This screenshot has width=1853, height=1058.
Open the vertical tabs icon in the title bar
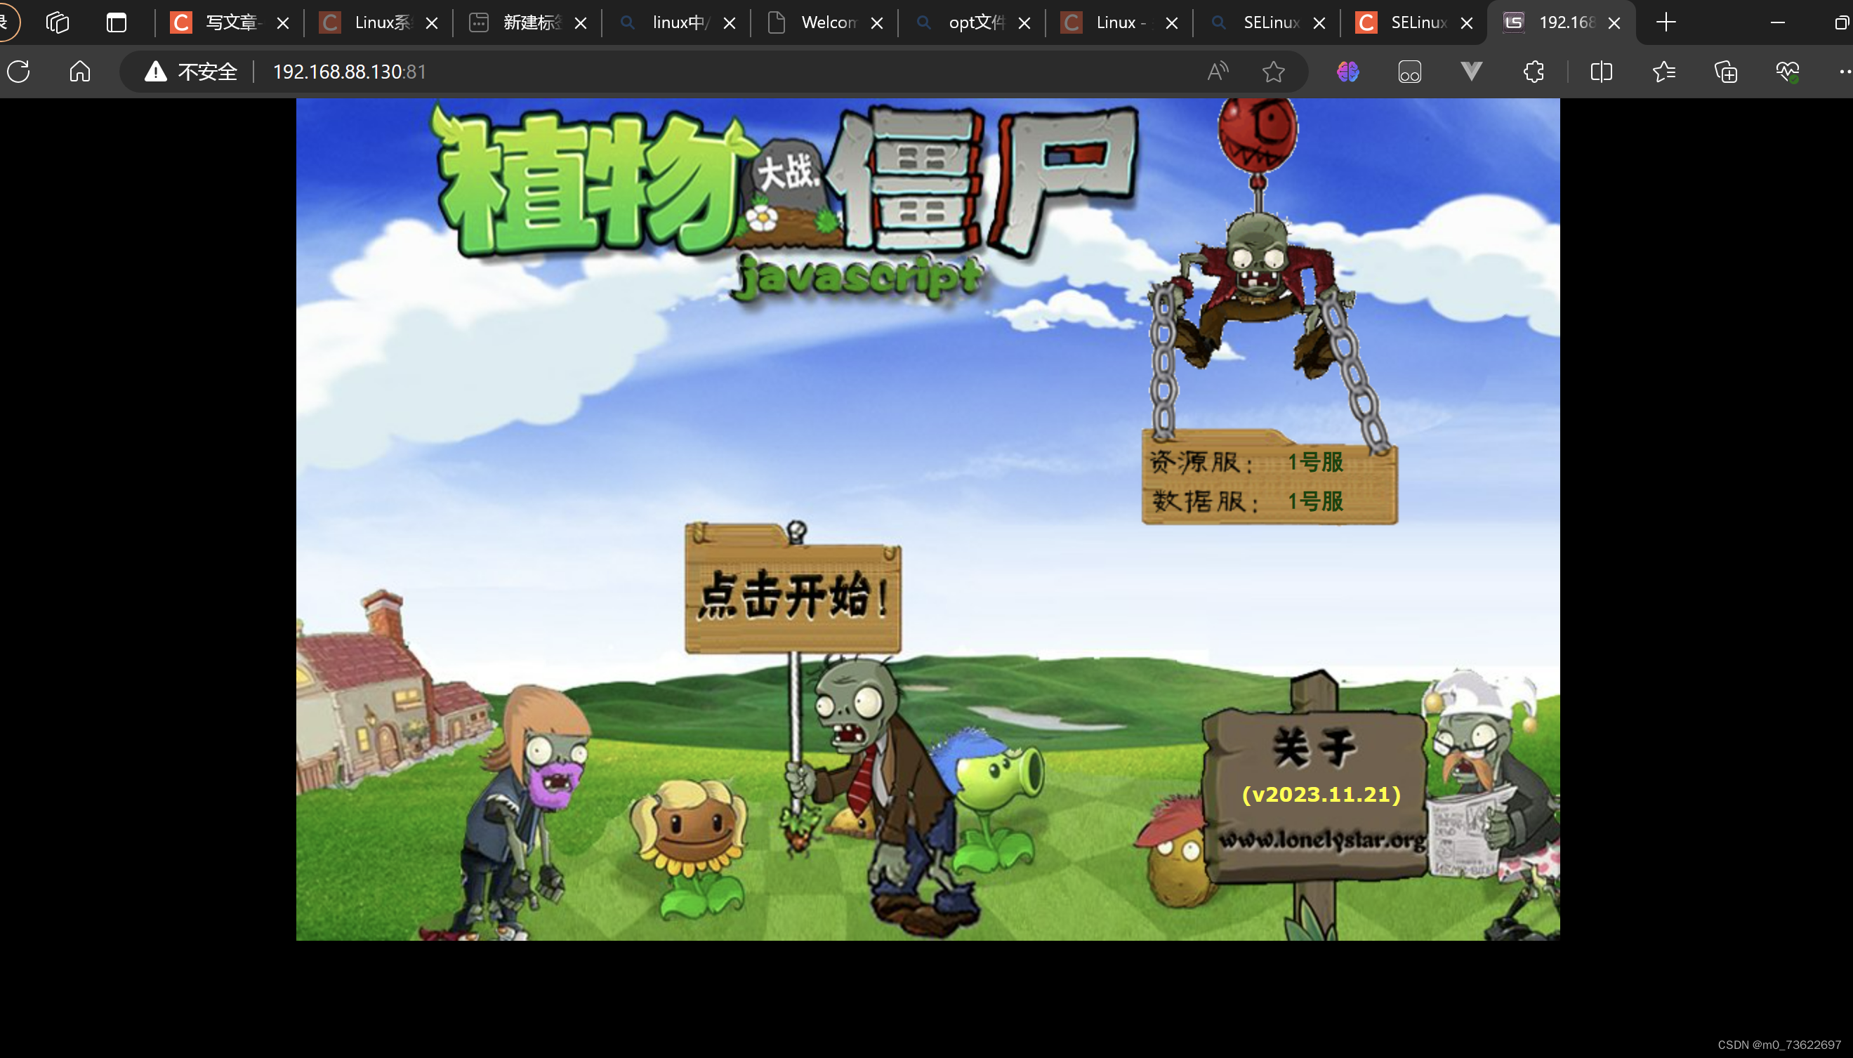117,22
